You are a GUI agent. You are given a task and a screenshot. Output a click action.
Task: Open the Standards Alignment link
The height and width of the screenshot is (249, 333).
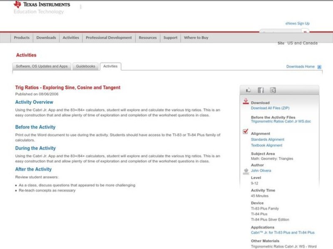tap(268, 140)
